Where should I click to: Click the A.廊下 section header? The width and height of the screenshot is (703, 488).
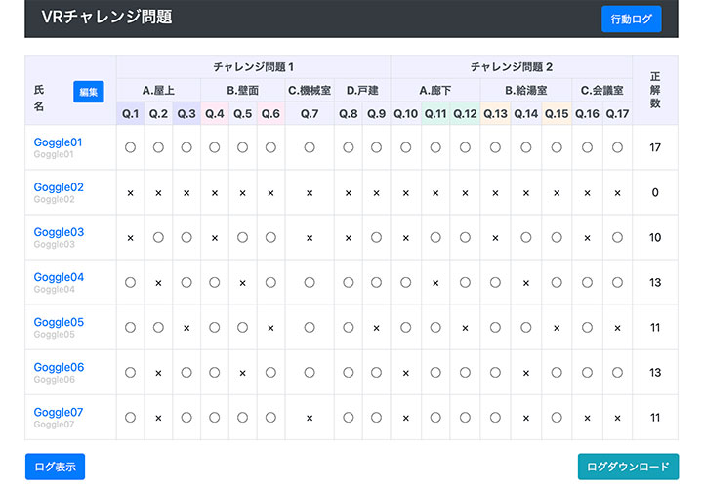(x=435, y=91)
